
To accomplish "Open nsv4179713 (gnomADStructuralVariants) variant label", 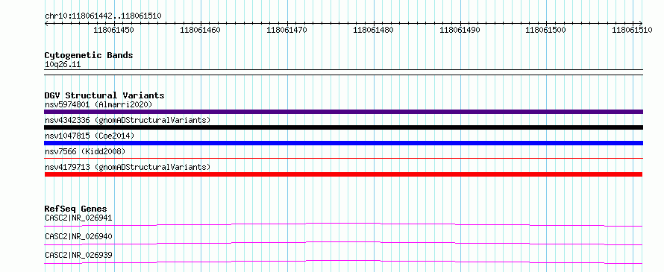I will (x=128, y=167).
